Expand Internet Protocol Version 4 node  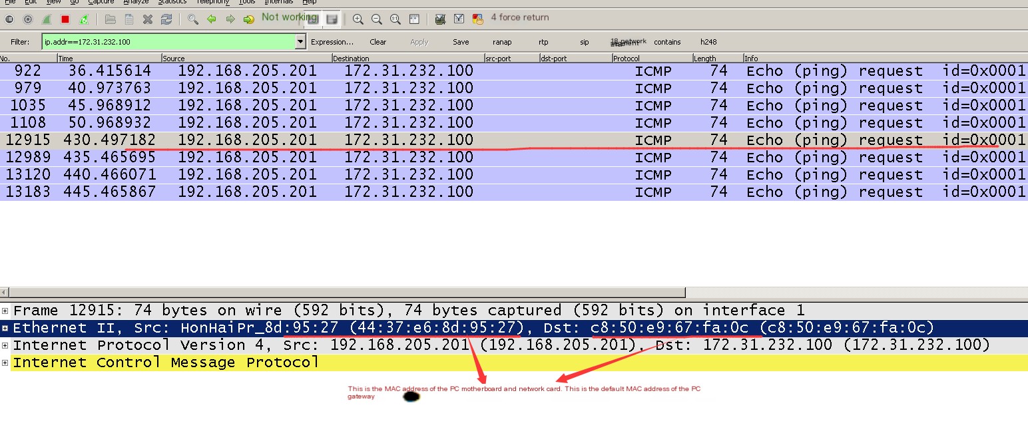point(5,345)
